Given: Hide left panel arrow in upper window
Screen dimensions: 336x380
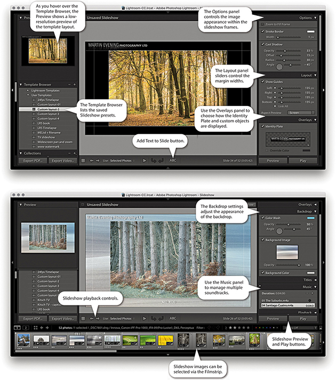Looking at the screenshot, I should pyautogui.click(x=12, y=90).
